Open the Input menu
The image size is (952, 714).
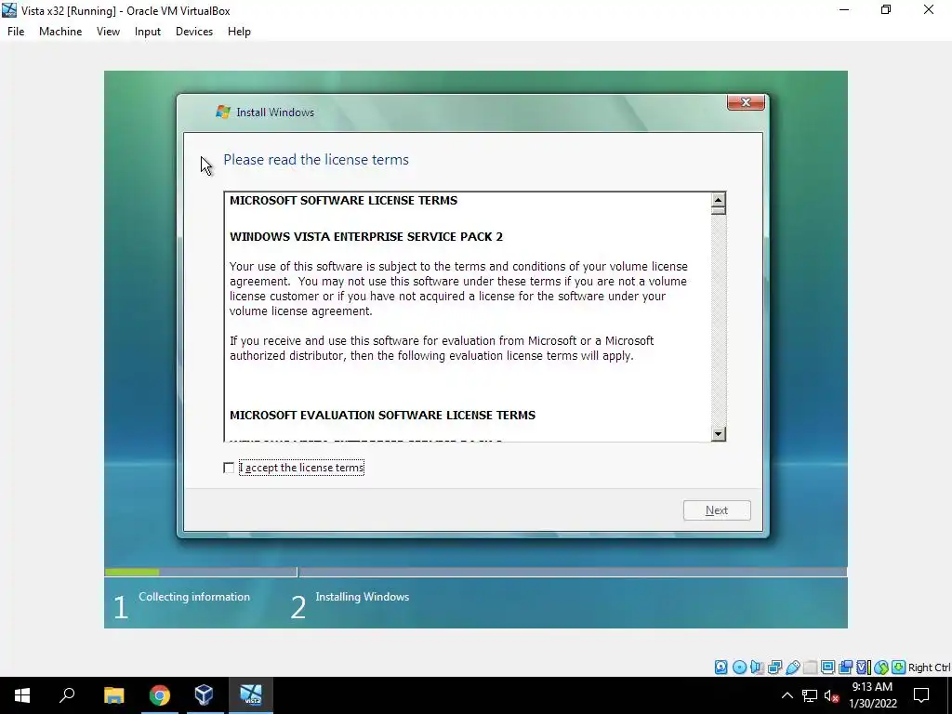tap(148, 32)
